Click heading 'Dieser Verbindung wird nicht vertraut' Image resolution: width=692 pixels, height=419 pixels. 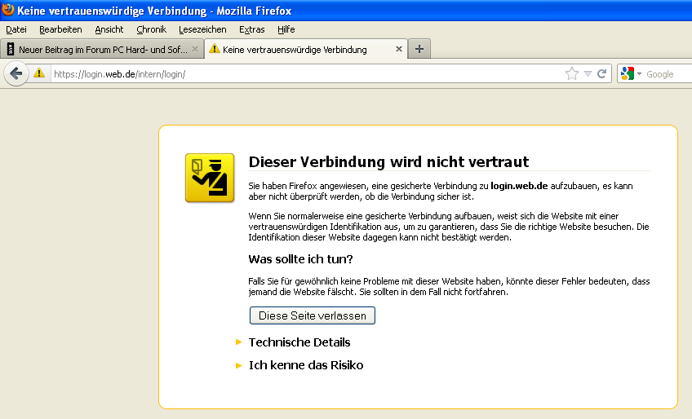388,162
